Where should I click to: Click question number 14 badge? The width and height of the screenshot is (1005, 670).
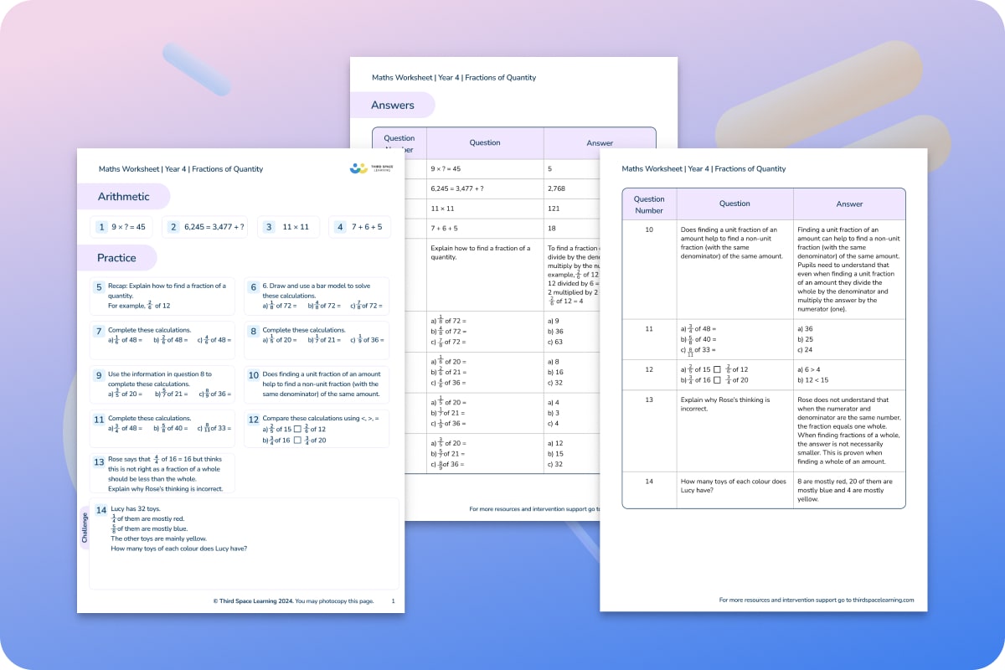100,509
